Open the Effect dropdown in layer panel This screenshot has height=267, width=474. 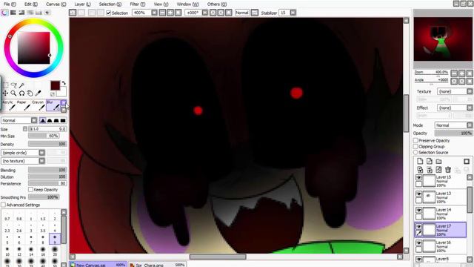coord(455,108)
